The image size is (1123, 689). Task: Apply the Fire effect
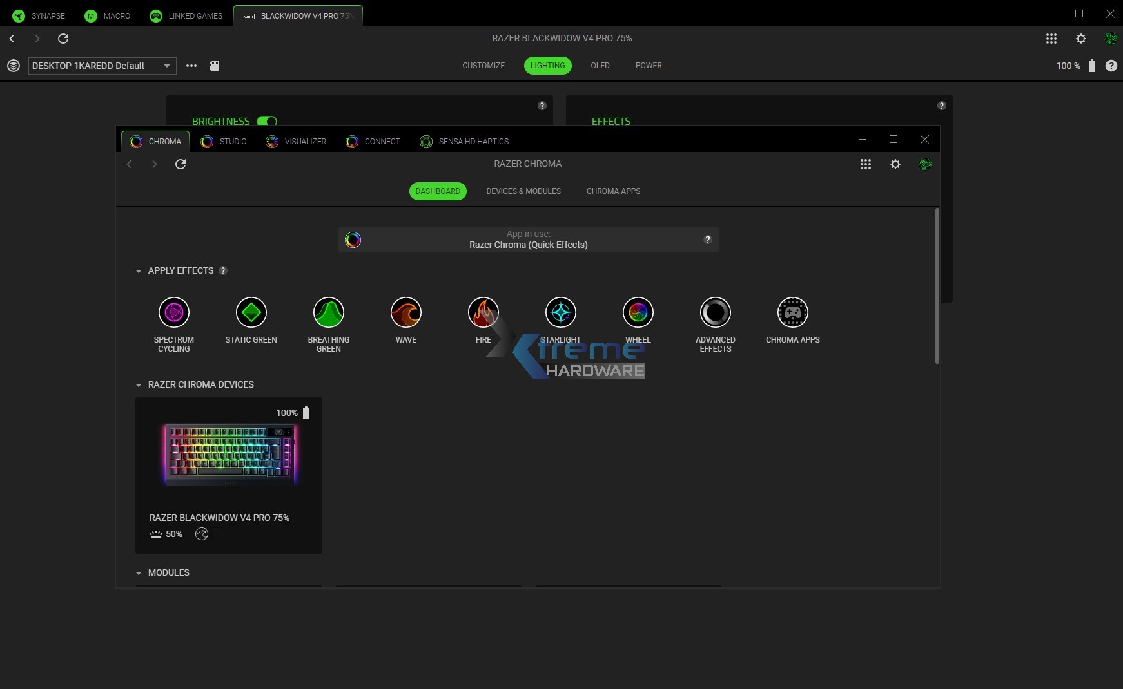tap(483, 313)
